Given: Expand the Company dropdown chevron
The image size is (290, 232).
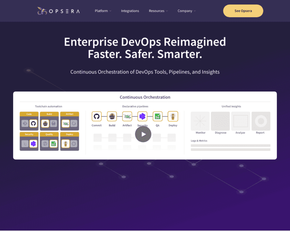Looking at the screenshot, I should click(195, 11).
